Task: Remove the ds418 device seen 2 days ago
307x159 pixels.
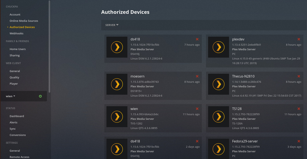Action: click(197, 141)
